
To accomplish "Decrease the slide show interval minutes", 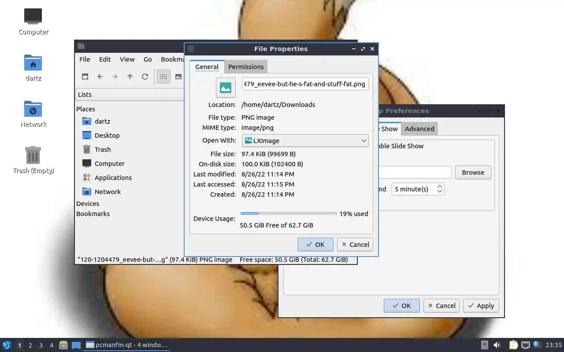I will click(x=440, y=192).
